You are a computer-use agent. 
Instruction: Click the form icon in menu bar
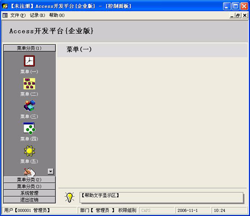click(5, 15)
